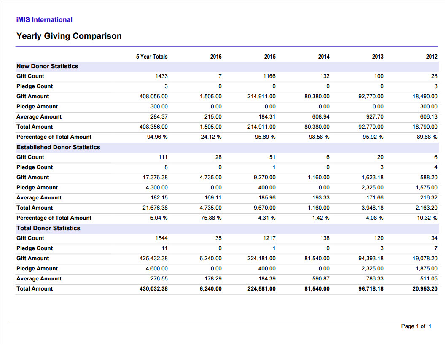446x345 pixels.
Task: Select the established donor pledge count 8
Action: (x=166, y=167)
